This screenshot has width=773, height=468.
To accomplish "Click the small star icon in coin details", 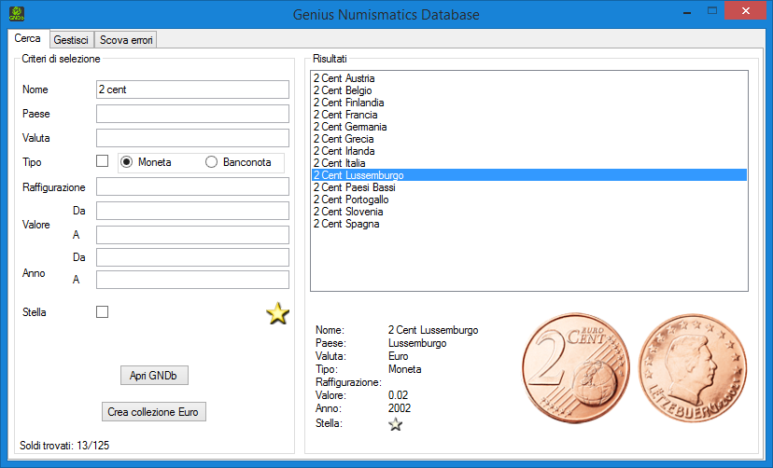I will pyautogui.click(x=396, y=424).
